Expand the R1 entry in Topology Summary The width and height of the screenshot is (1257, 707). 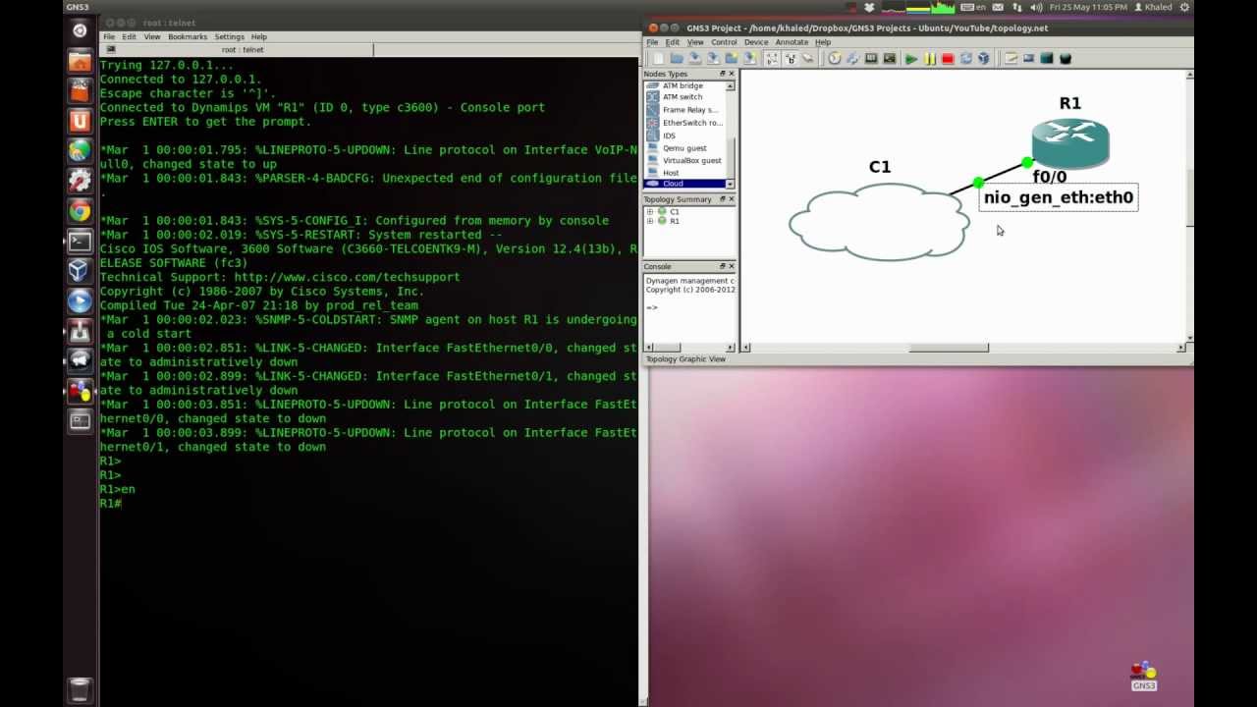[x=650, y=221]
